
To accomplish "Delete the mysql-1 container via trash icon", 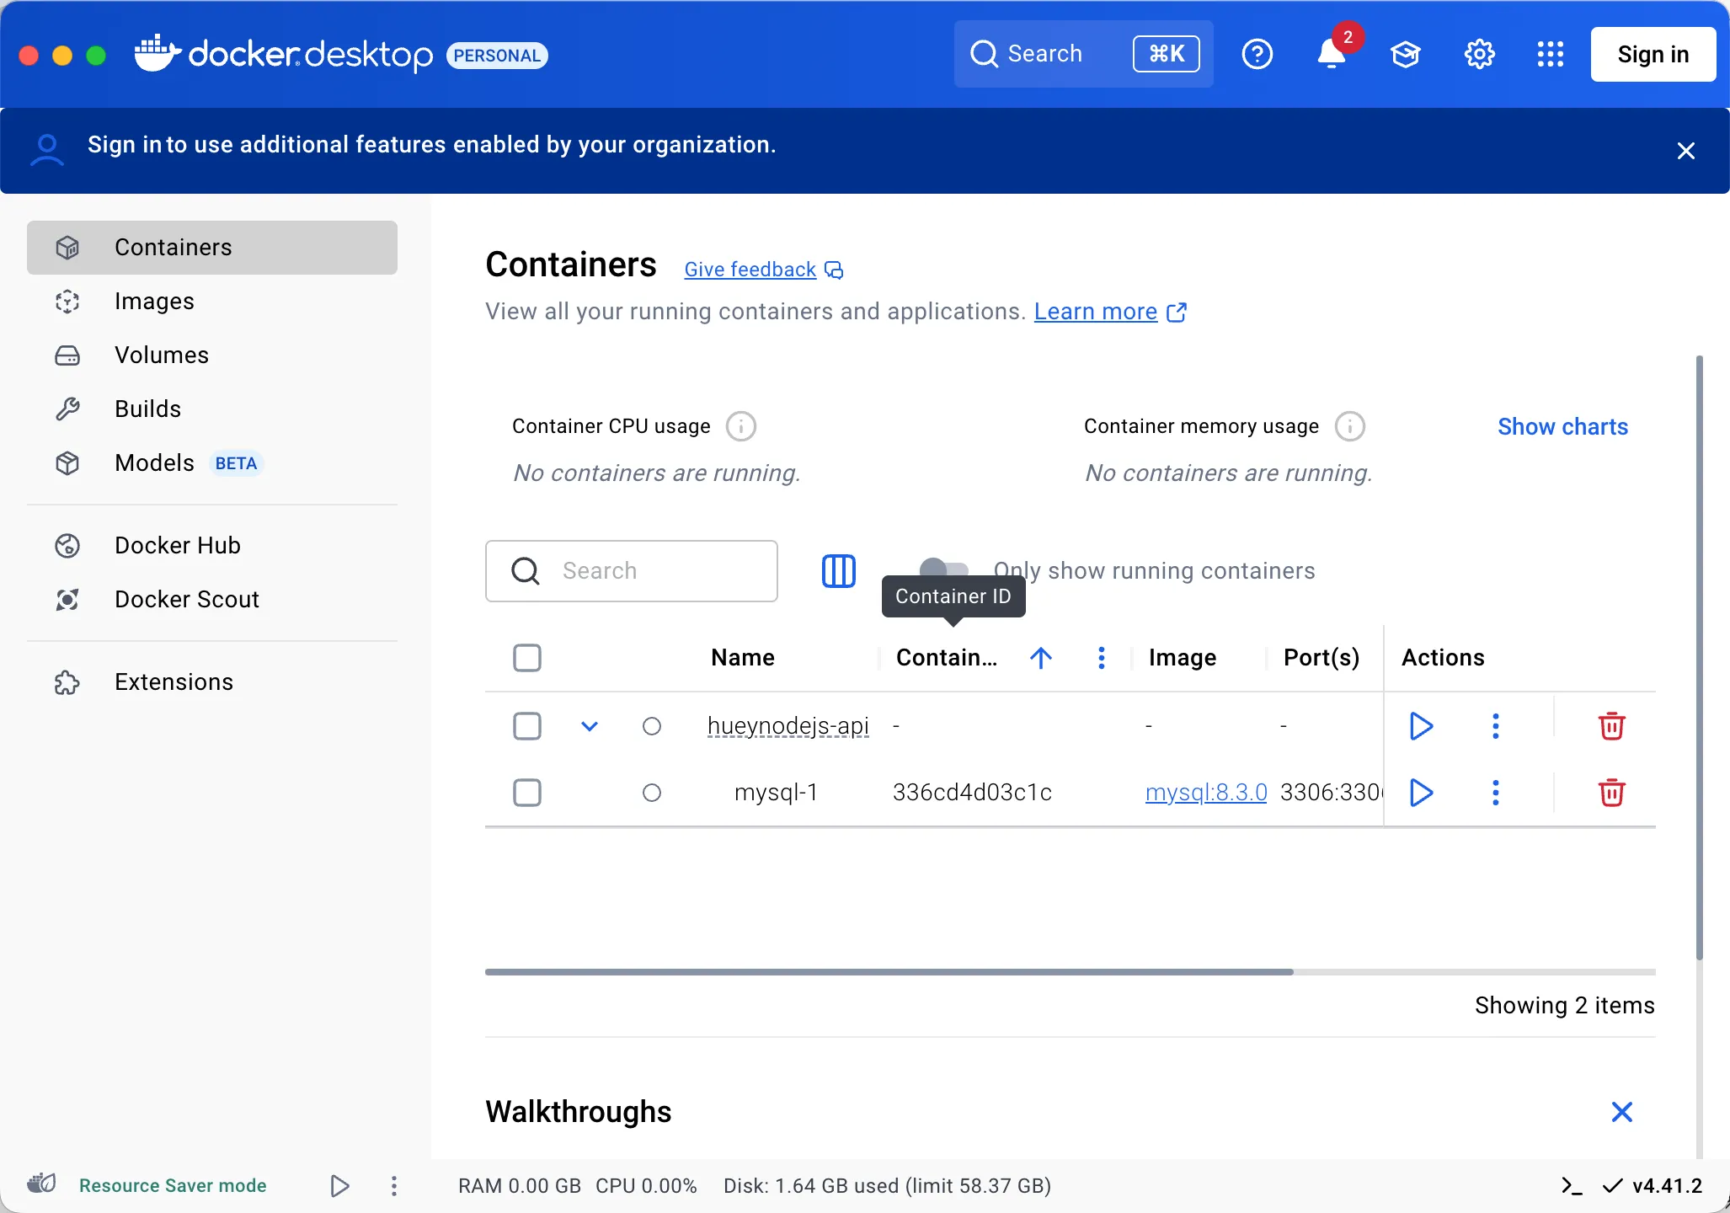I will pyautogui.click(x=1611, y=793).
